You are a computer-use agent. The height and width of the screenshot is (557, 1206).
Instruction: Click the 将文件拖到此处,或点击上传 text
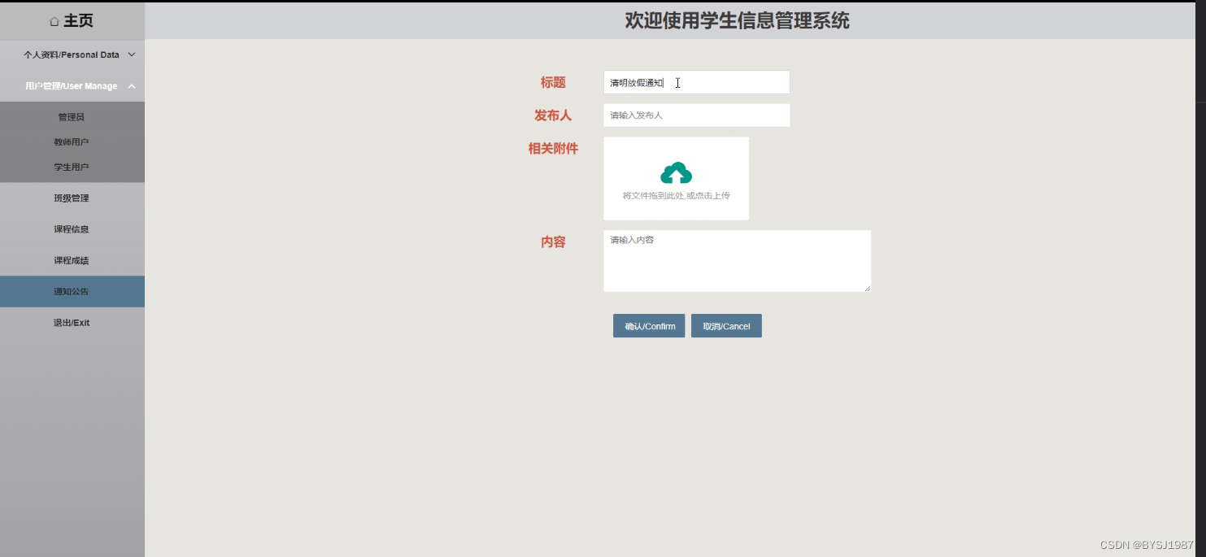tap(676, 196)
